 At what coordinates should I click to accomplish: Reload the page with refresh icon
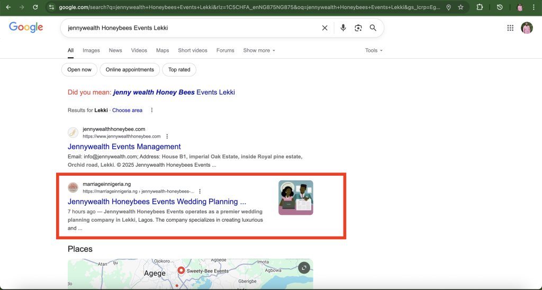click(x=35, y=7)
